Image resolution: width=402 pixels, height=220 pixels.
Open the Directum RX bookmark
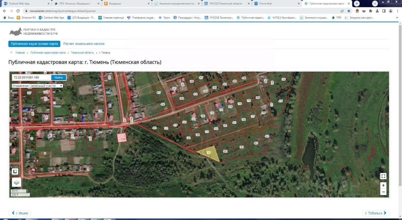coord(26,18)
